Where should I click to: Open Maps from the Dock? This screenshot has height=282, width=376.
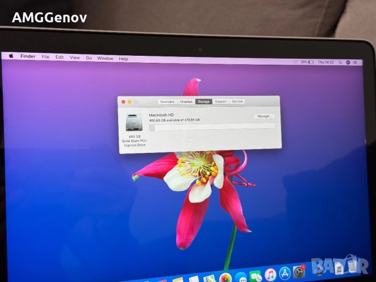210,279
